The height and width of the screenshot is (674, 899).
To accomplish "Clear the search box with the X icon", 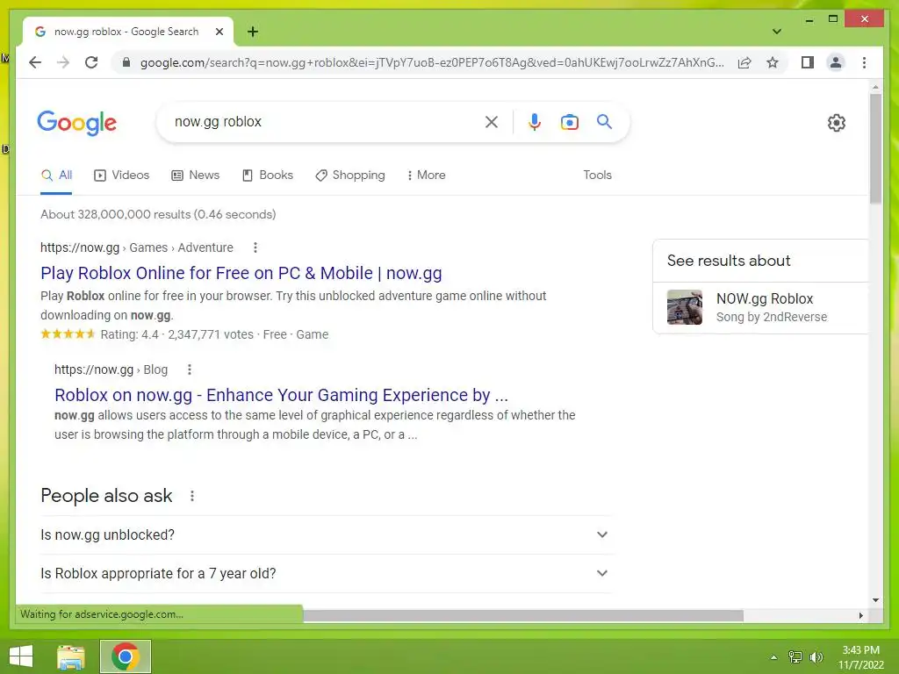I will [x=492, y=121].
